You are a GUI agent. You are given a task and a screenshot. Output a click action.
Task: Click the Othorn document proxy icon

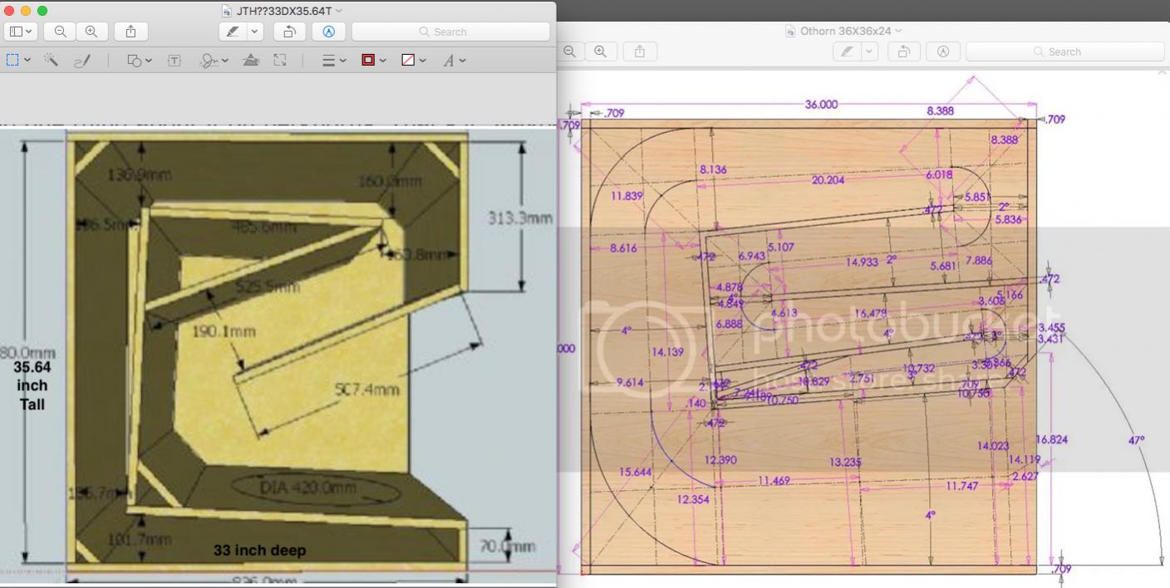(x=790, y=31)
